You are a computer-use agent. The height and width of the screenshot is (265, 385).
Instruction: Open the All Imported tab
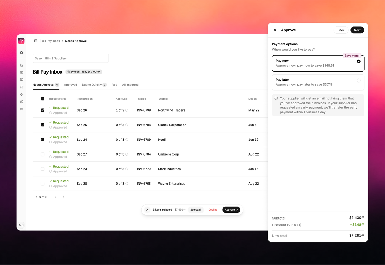130,85
